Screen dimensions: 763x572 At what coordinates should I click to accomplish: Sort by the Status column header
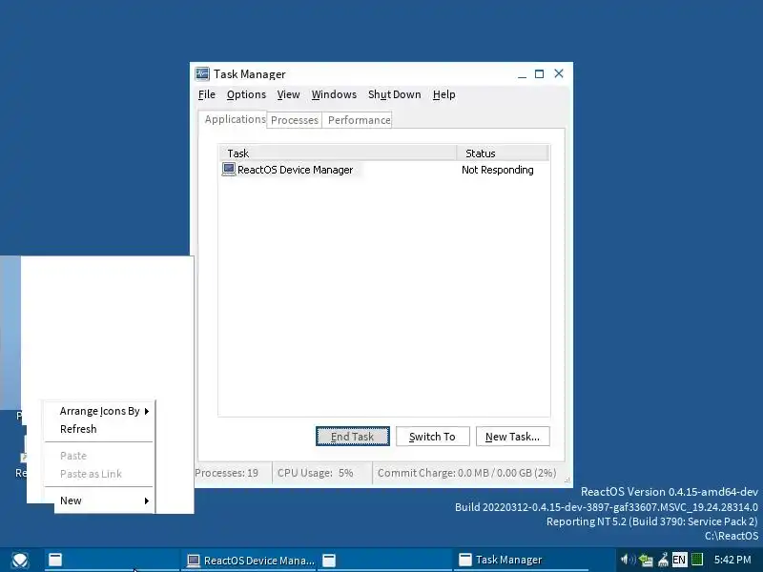pyautogui.click(x=504, y=153)
